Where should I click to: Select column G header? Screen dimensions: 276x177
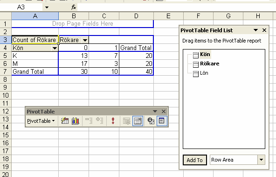pos(228,16)
